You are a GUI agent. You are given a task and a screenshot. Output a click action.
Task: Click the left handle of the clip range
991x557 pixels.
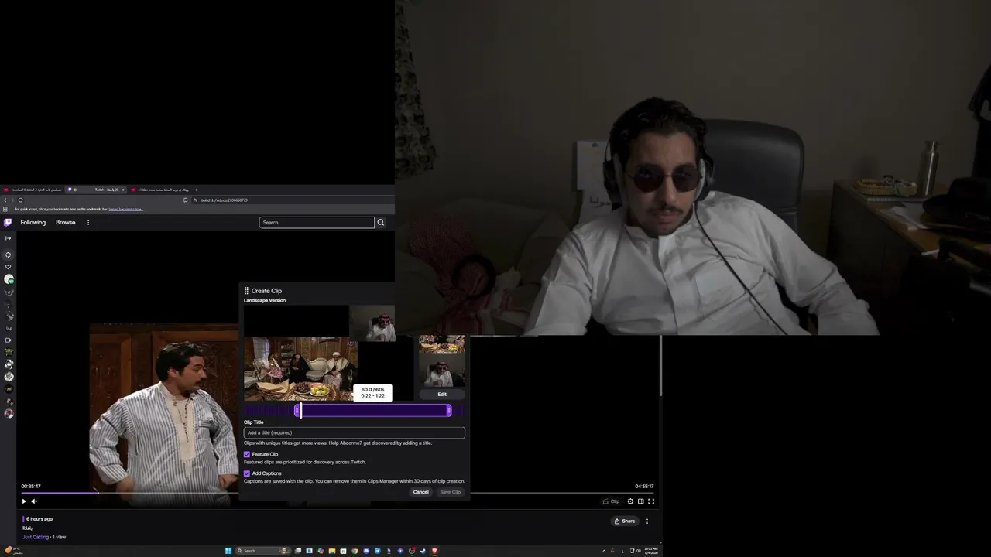click(298, 411)
